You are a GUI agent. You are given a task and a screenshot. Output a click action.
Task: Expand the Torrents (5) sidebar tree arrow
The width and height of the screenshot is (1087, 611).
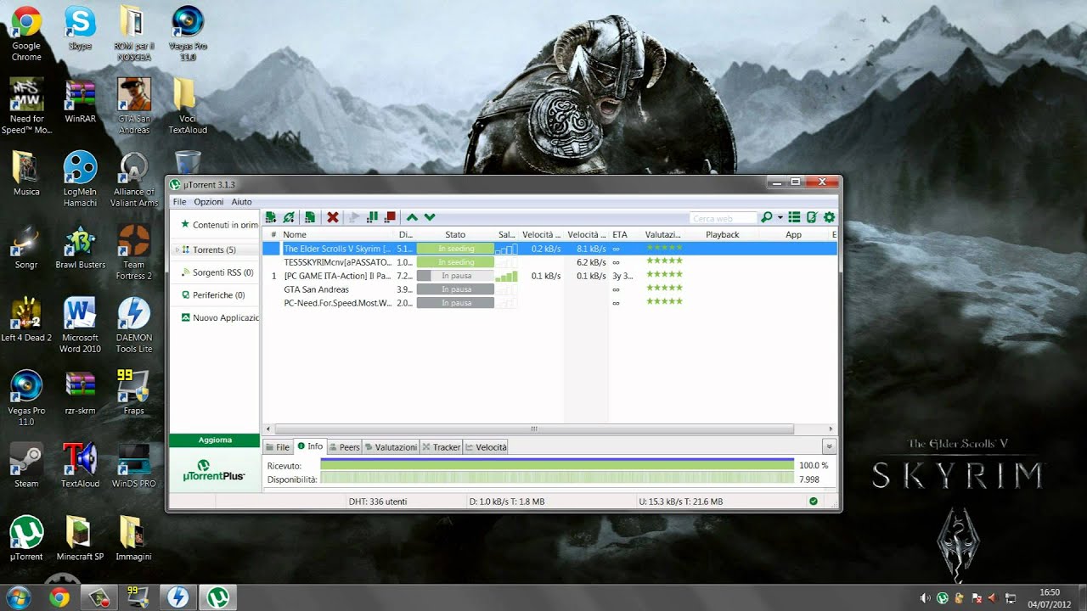[177, 249]
